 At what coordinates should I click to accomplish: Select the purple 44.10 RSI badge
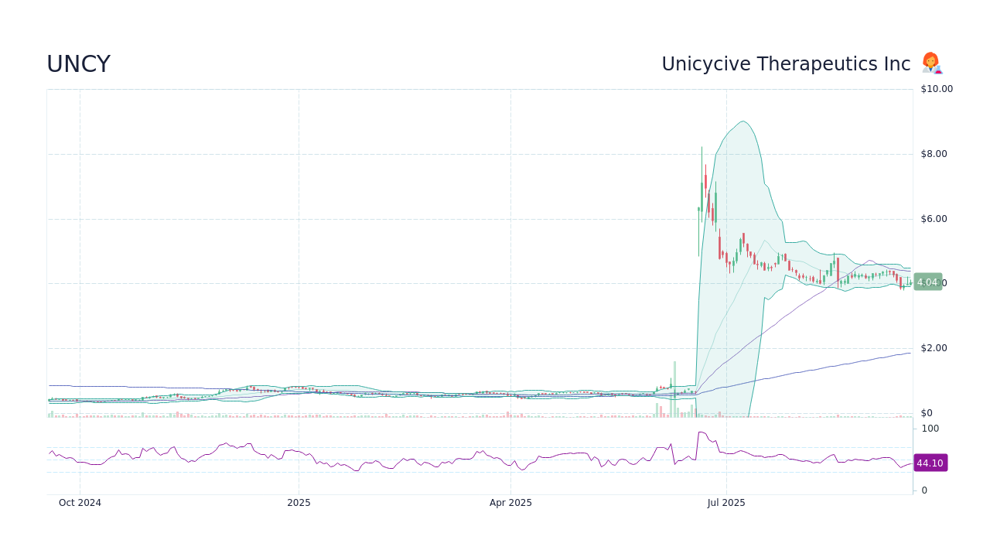coord(930,463)
